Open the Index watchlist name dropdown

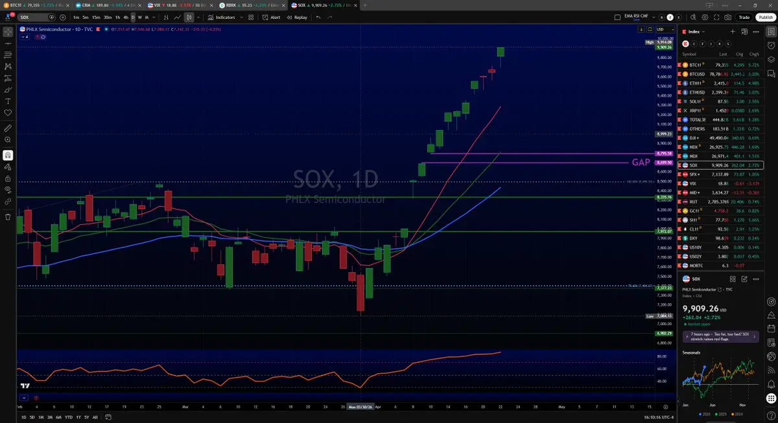pos(694,31)
